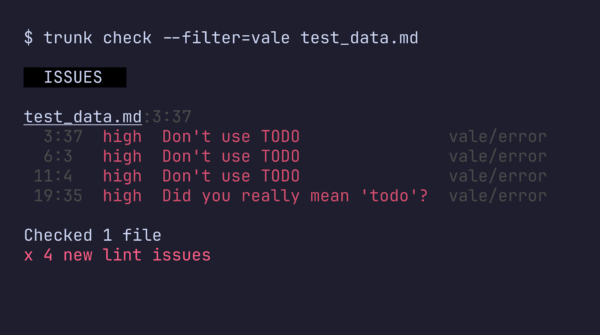600x335 pixels.
Task: Click the vale/error tag on the 6:3 row
Action: (x=498, y=157)
